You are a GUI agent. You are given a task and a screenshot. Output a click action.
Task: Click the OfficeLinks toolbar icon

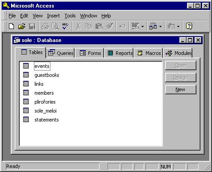pyautogui.click(x=135, y=26)
